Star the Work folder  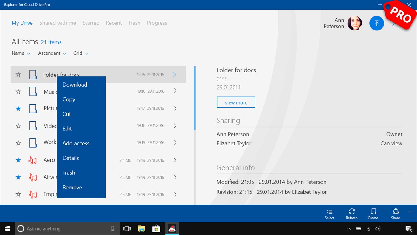(18, 143)
